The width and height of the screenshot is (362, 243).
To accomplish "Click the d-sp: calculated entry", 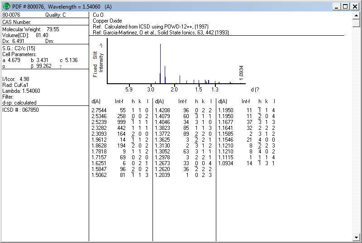I will coord(19,103).
